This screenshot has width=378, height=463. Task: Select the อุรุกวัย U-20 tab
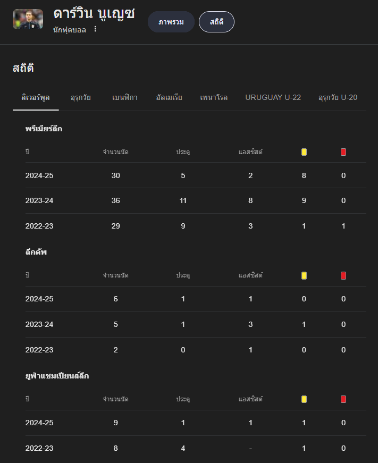(x=338, y=97)
